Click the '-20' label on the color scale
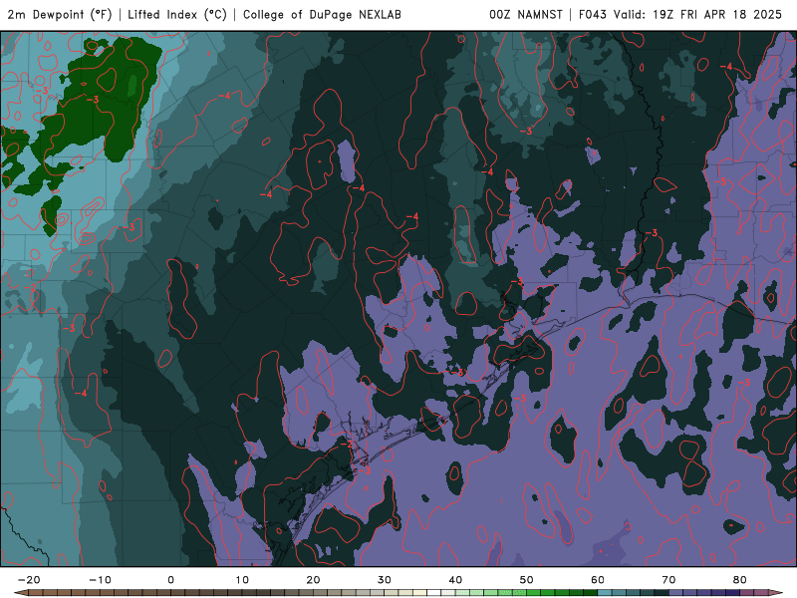This screenshot has width=797, height=598. [29, 580]
